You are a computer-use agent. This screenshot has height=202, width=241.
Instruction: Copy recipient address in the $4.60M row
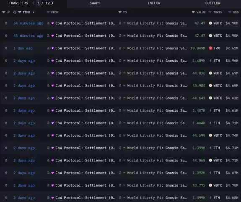pyautogui.click(x=120, y=86)
